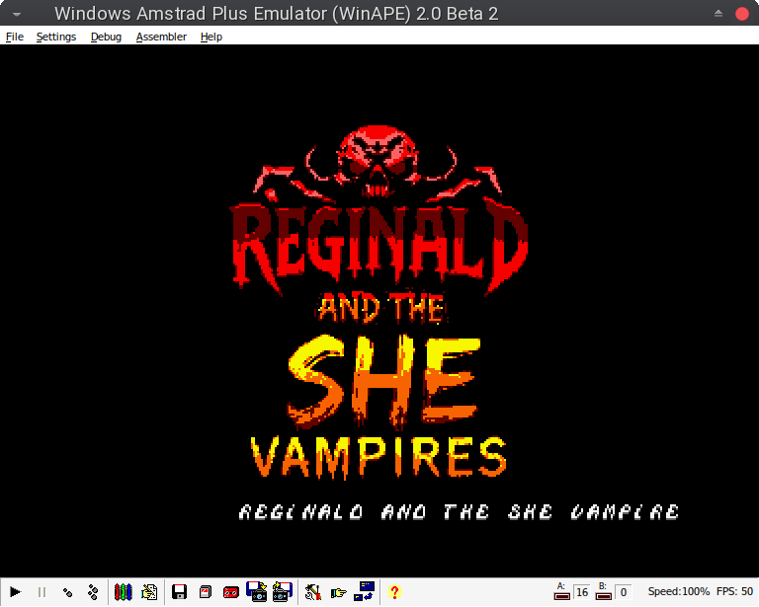Click the scrolling white title text

point(459,512)
